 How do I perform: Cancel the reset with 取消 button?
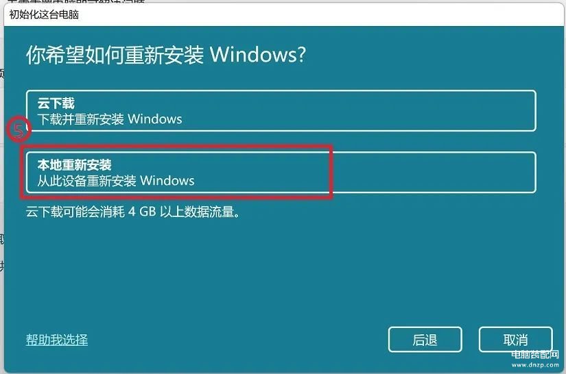(x=515, y=340)
